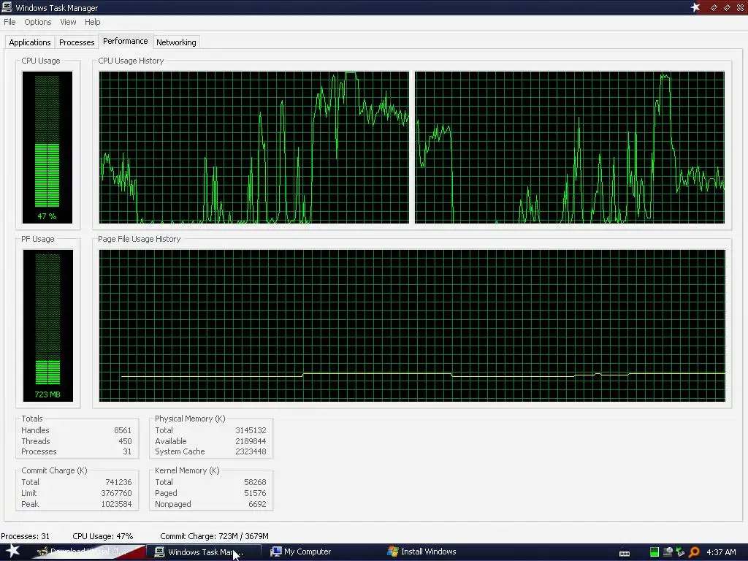Click the Install Windows flag icon
Image resolution: width=748 pixels, height=561 pixels.
pyautogui.click(x=392, y=552)
